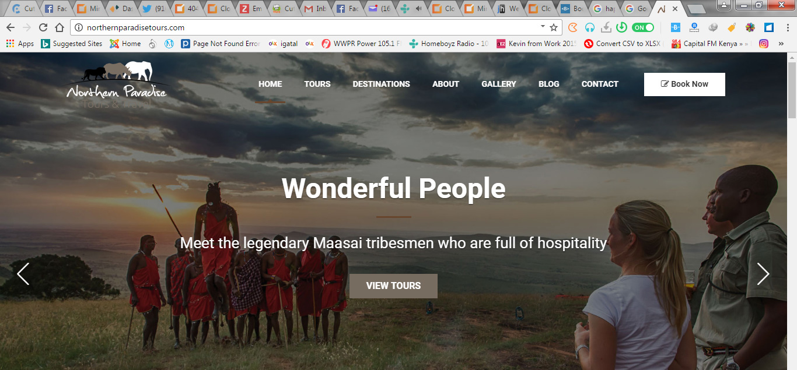This screenshot has height=370, width=797.
Task: Bookmark this page with the star icon
Action: (554, 27)
